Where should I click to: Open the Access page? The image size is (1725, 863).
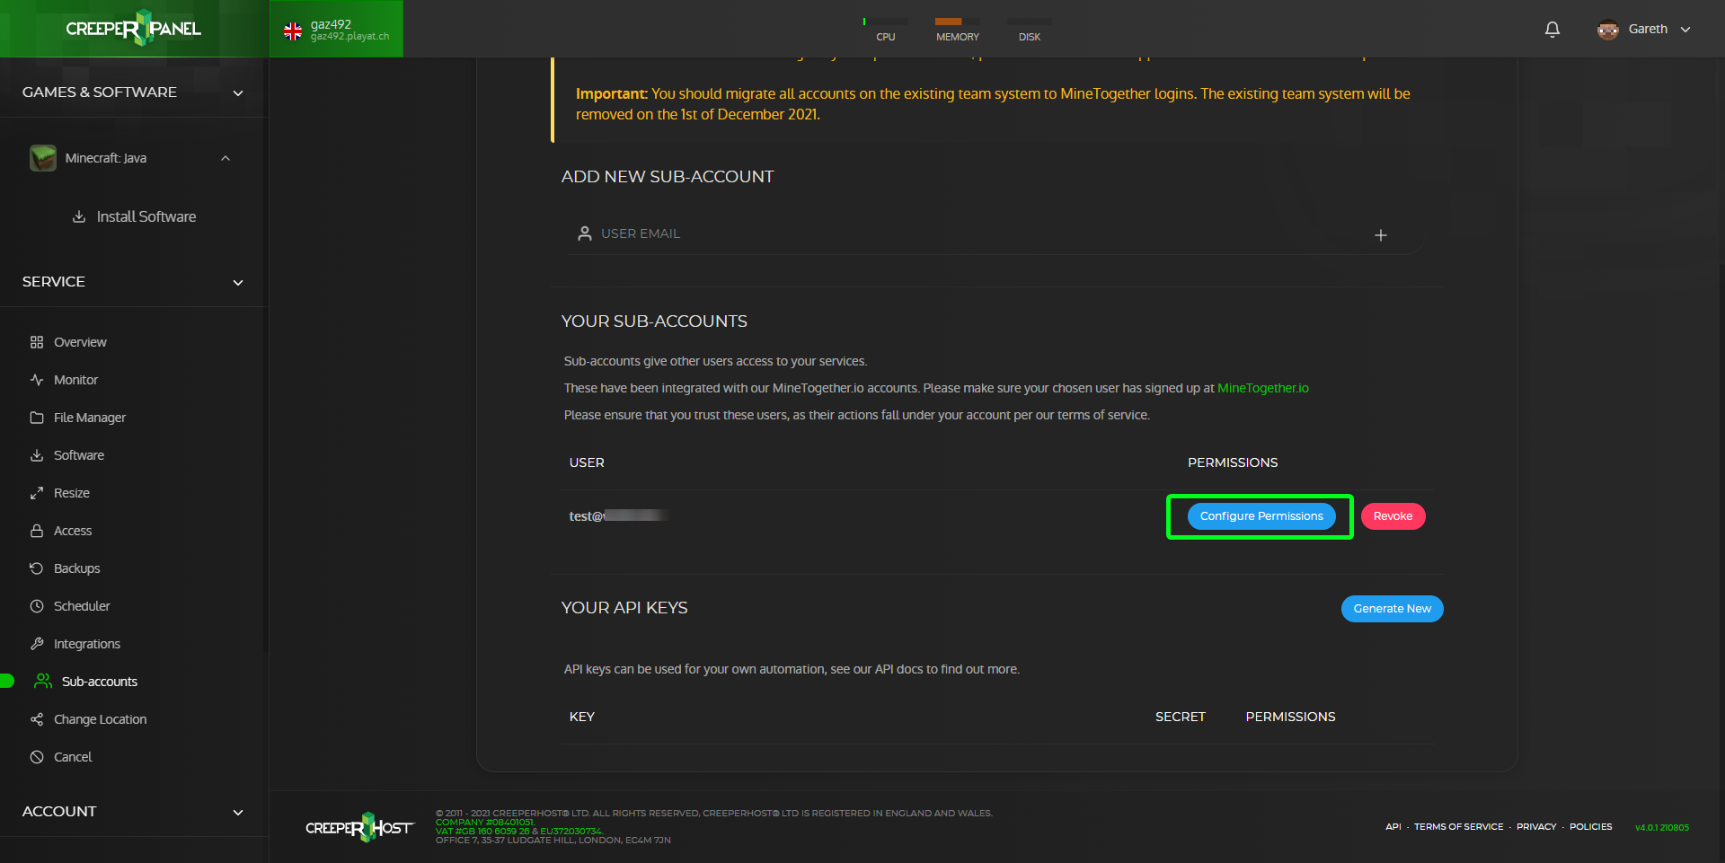(x=73, y=531)
